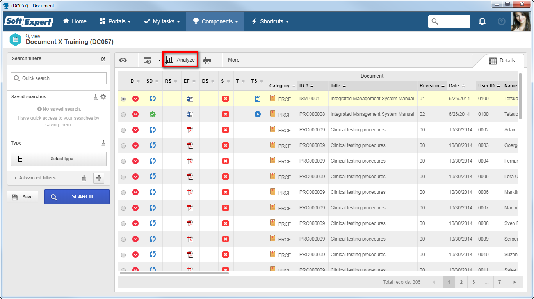The height and width of the screenshot is (299, 534).
Task: Click the notifications bell icon
Action: click(482, 21)
